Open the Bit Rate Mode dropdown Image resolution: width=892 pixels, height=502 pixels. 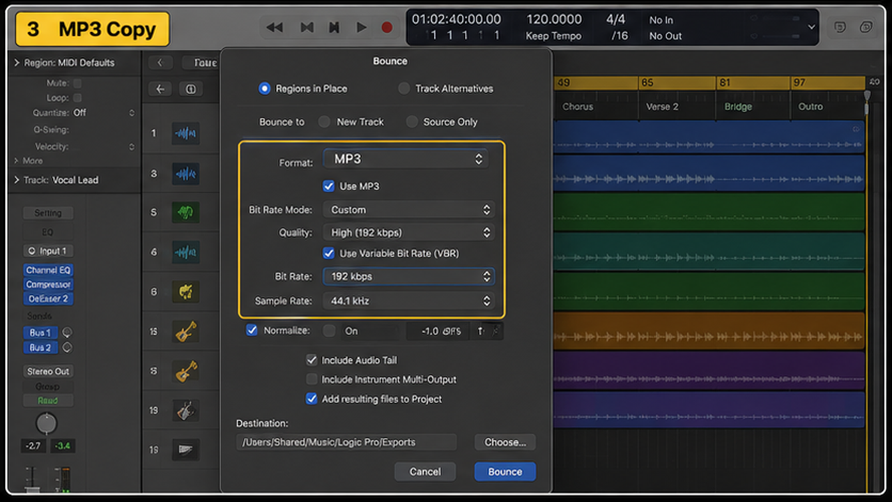pos(408,210)
